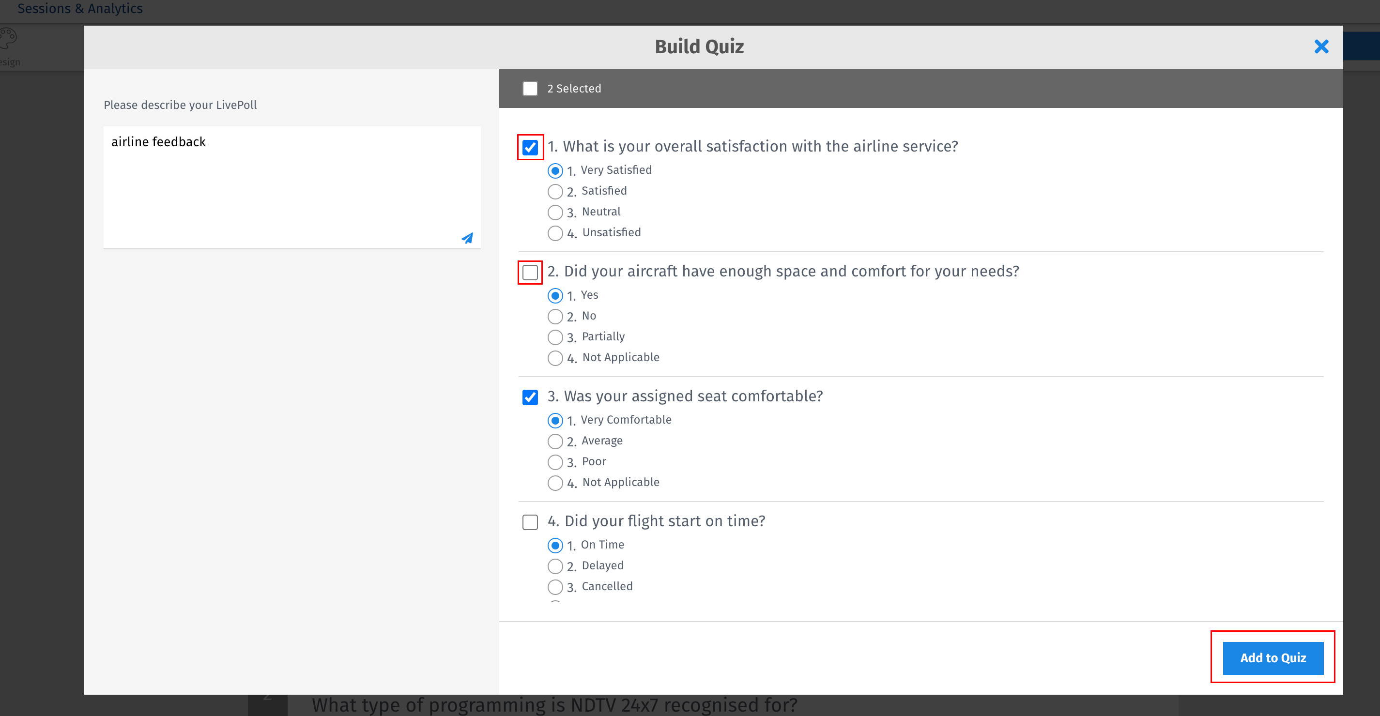Close the Build Quiz dialog
The image size is (1380, 716).
click(1321, 46)
